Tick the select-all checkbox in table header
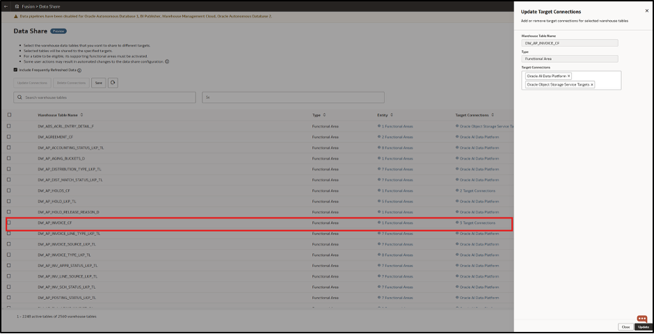The width and height of the screenshot is (654, 334). [x=9, y=115]
